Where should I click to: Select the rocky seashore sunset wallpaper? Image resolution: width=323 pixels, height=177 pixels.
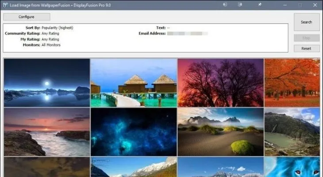47,132
